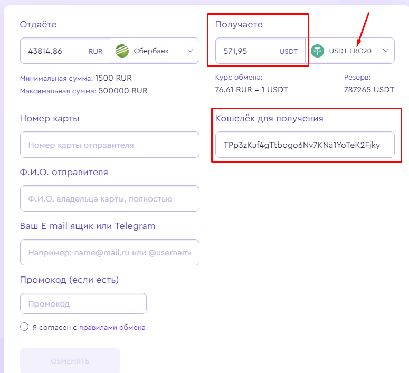Open the USDT TRC20 dropdown arrow
Screen dimensions: 409x373
(386, 51)
